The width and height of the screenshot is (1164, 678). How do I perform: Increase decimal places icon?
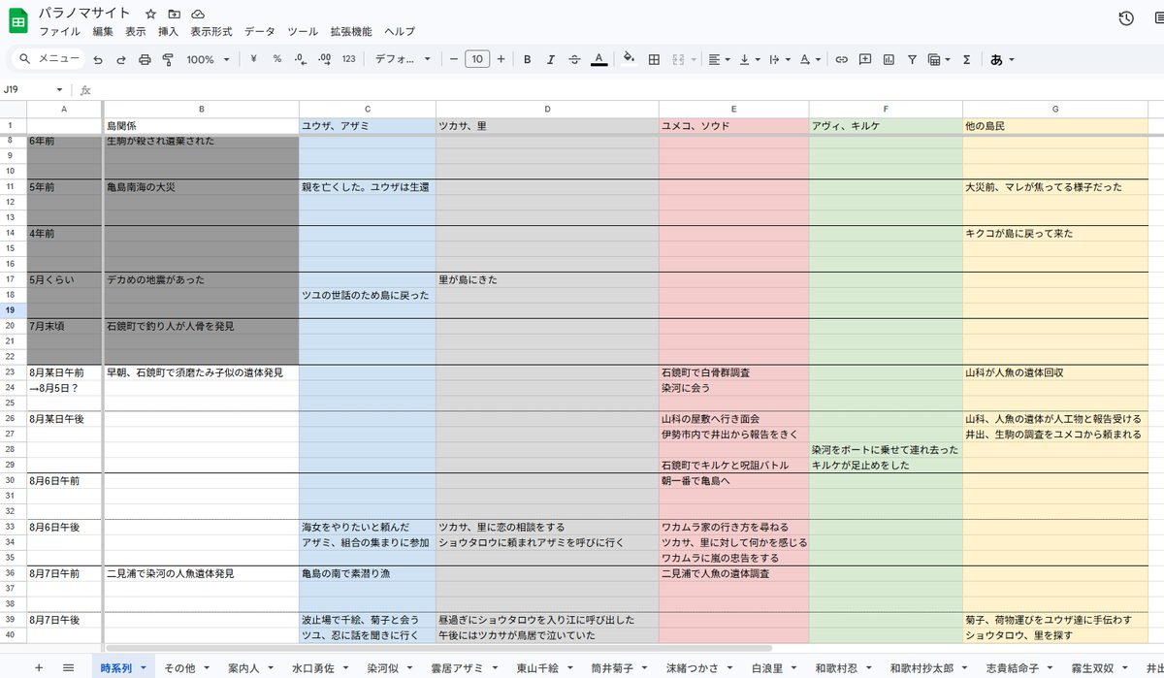(324, 59)
